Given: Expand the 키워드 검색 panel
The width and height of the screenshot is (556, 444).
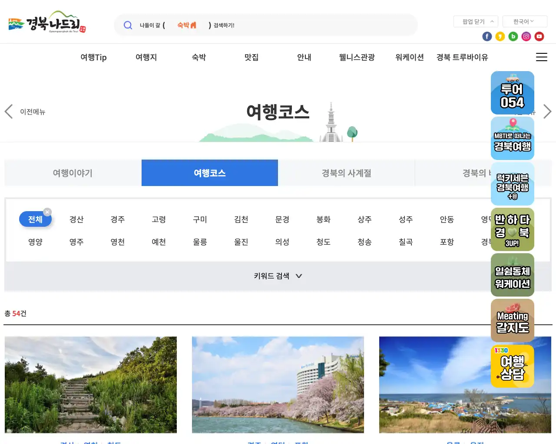Looking at the screenshot, I should pos(278,276).
